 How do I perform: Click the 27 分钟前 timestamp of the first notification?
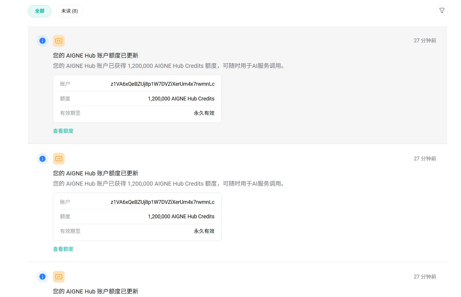coord(425,41)
